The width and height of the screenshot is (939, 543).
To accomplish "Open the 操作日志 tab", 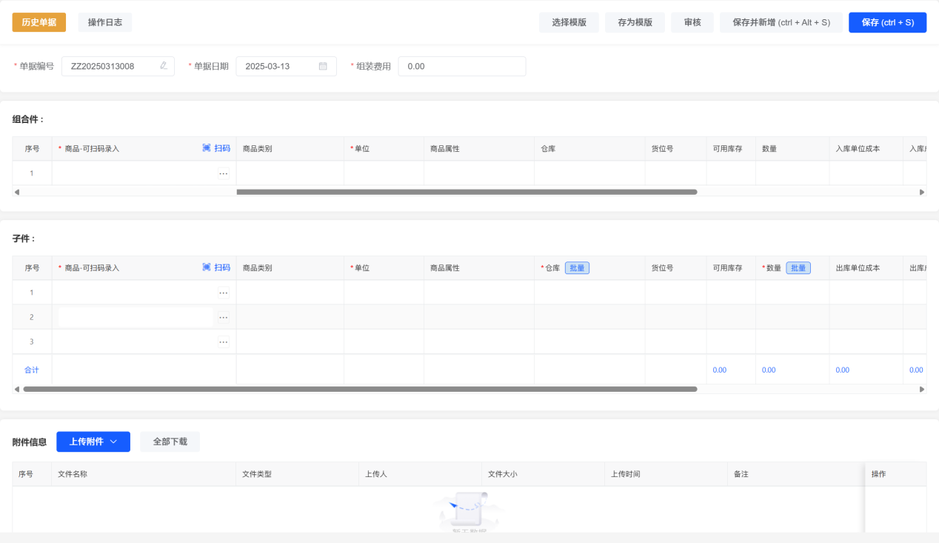I will click(105, 22).
